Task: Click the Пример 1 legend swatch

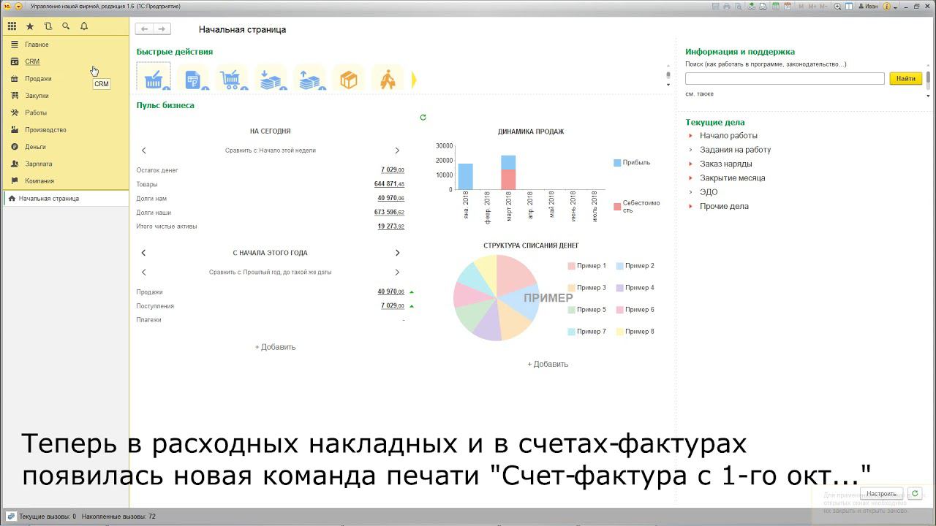Action: pyautogui.click(x=571, y=266)
